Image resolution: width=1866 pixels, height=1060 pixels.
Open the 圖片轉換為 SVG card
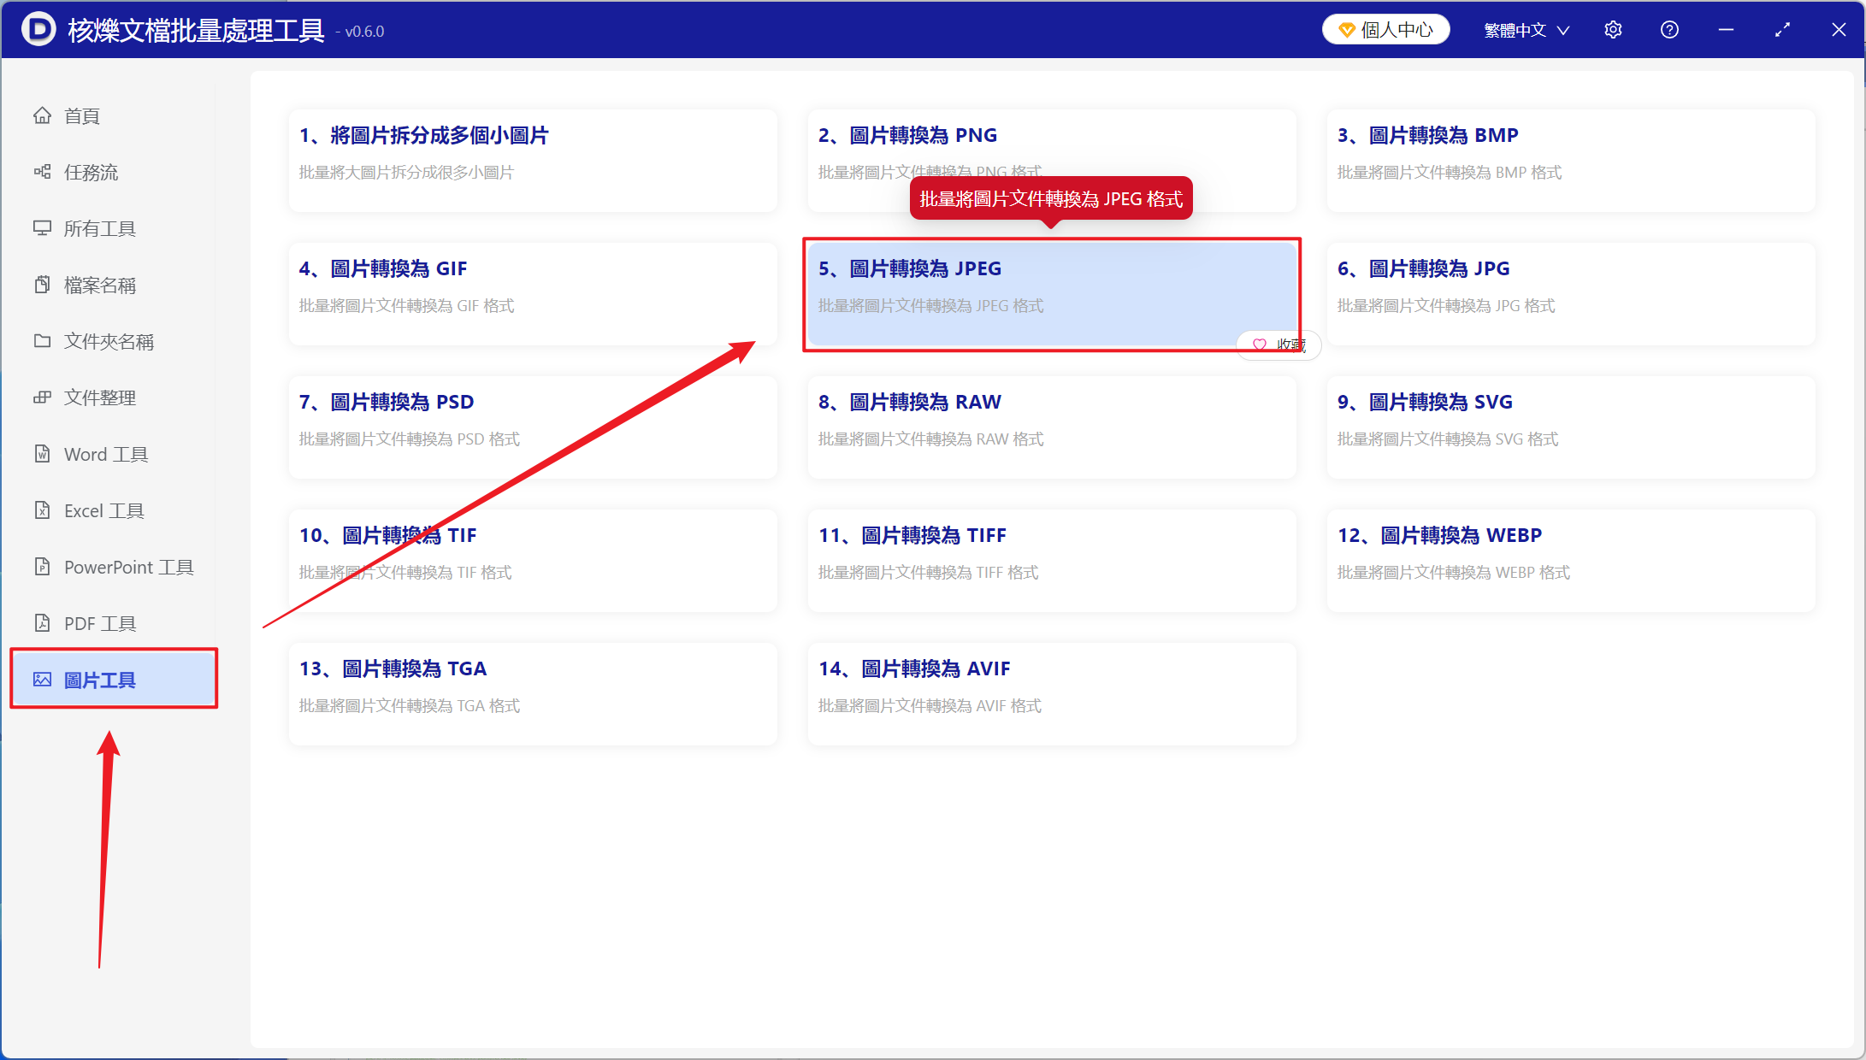point(1571,427)
